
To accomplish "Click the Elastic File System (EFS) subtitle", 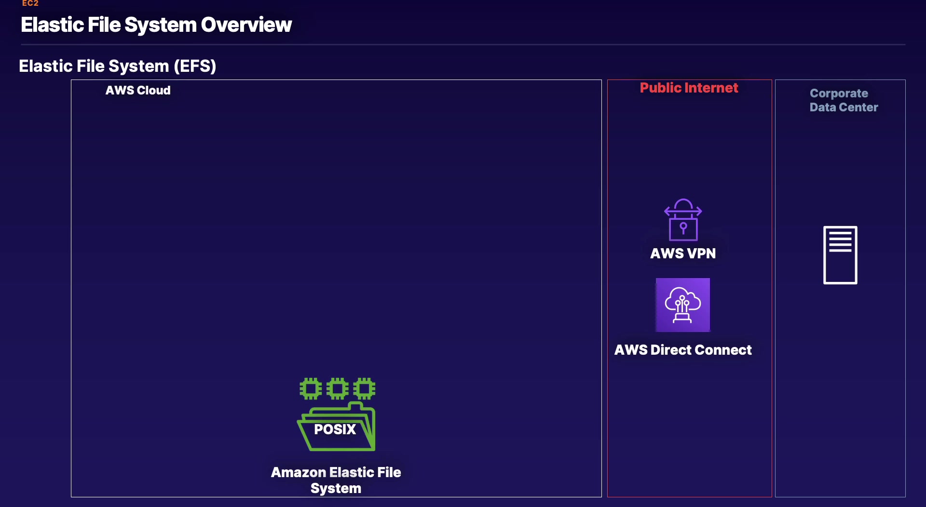I will coord(117,66).
